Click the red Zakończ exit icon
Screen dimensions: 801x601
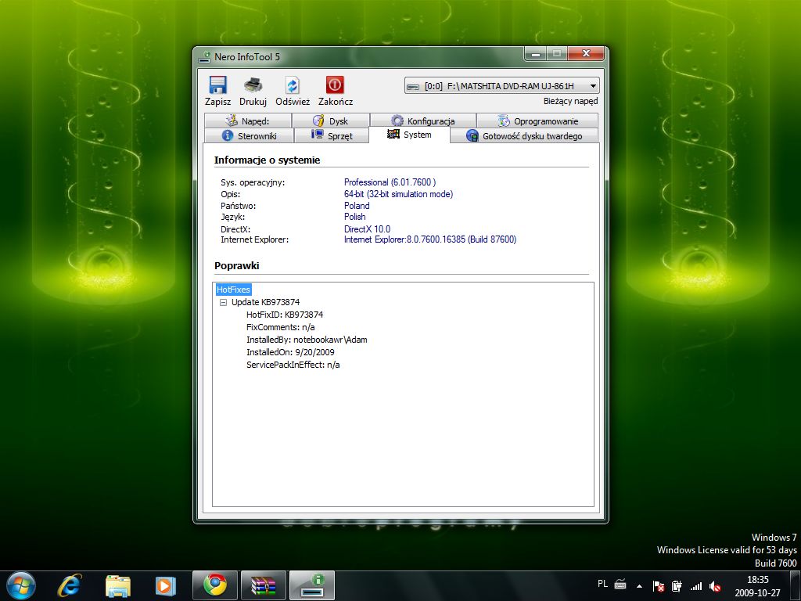point(335,85)
